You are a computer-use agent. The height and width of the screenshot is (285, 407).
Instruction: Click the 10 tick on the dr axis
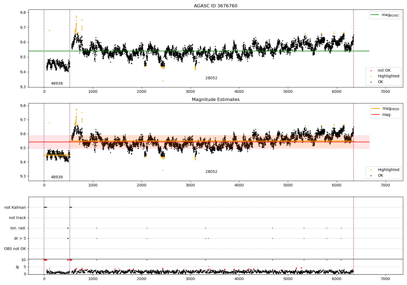coord(24,260)
